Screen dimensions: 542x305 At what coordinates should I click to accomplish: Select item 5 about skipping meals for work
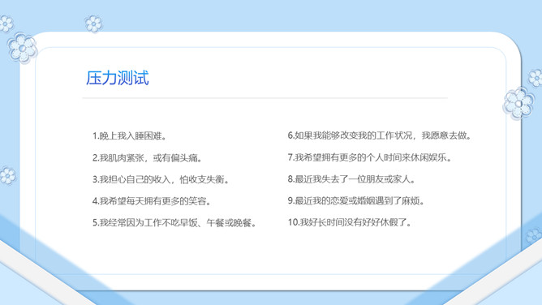pyautogui.click(x=174, y=223)
